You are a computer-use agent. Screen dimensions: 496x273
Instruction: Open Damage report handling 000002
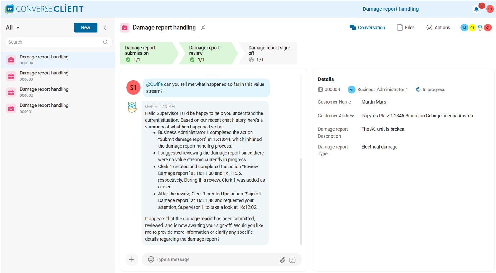coord(44,92)
